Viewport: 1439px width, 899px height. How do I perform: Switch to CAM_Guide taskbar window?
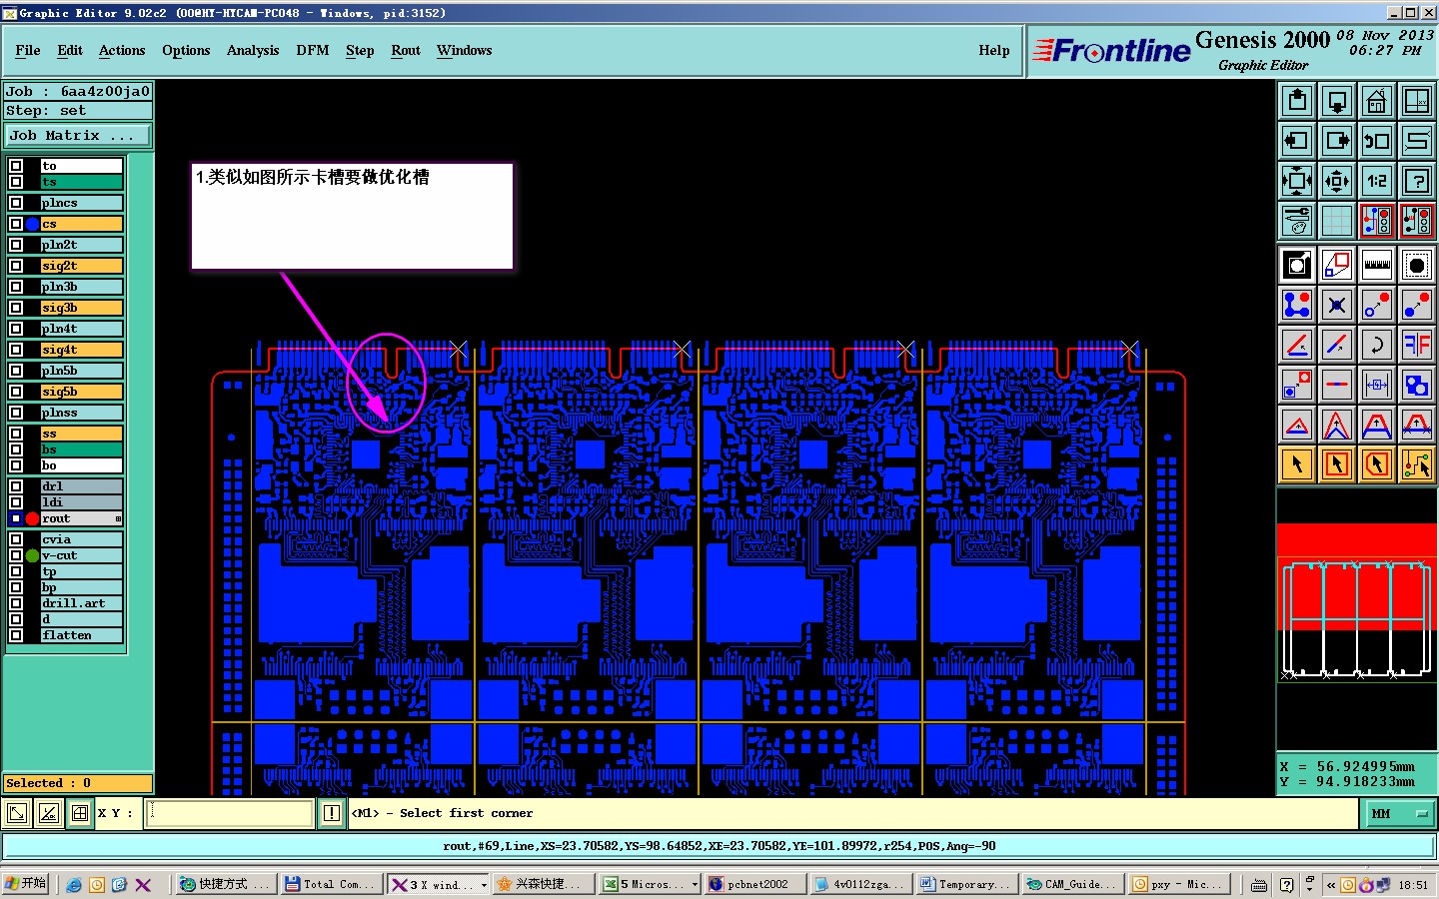[x=1072, y=885]
